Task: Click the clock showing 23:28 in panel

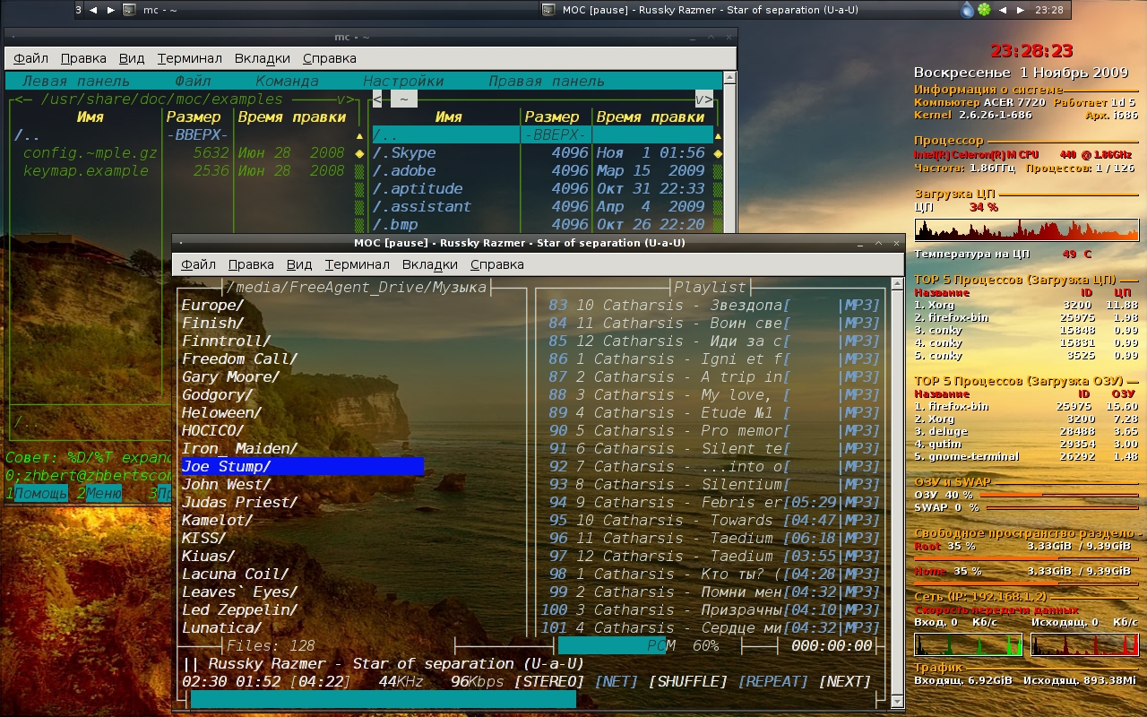Action: click(x=1048, y=10)
